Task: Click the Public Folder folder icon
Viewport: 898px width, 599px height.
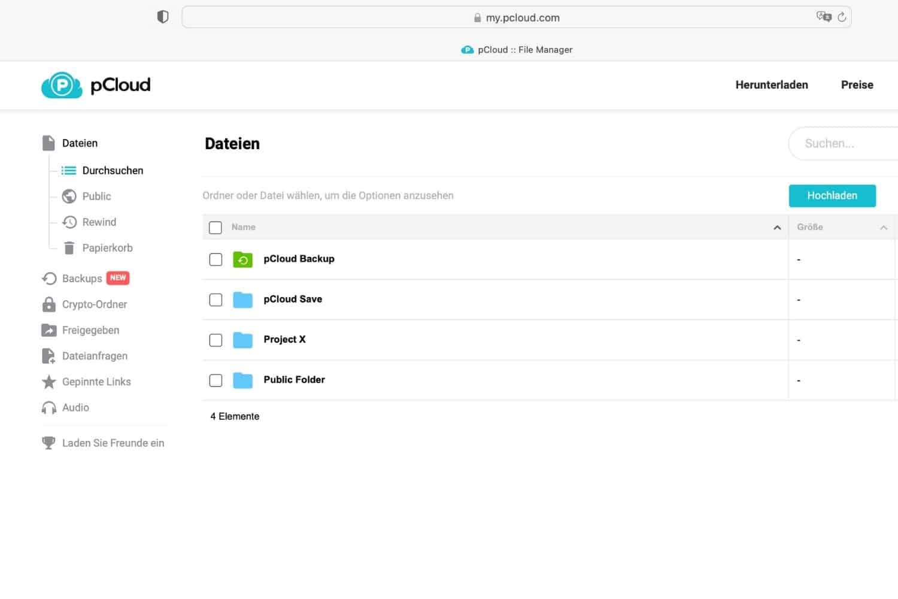Action: (242, 380)
